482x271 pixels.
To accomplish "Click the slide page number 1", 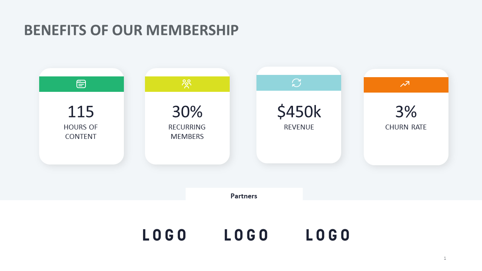I will coord(445,258).
